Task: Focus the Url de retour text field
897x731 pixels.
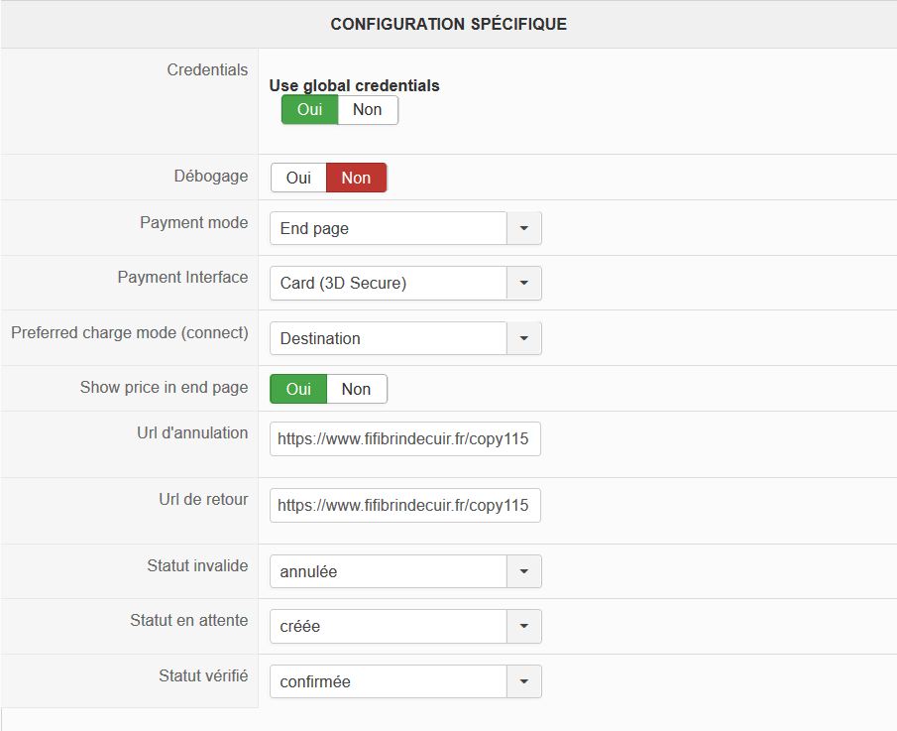Action: pyautogui.click(x=404, y=505)
